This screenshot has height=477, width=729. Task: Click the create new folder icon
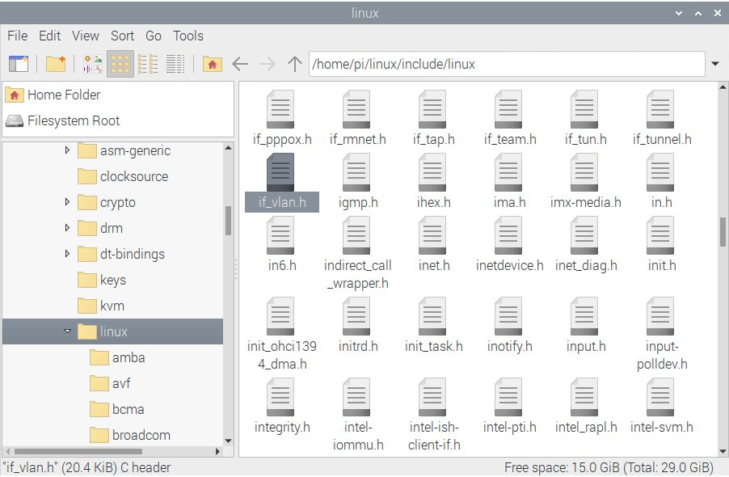coord(55,64)
